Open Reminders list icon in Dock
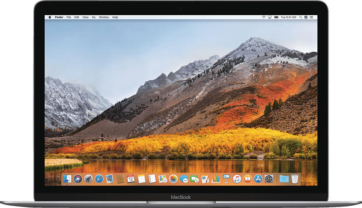The width and height of the screenshot is (362, 208). (152, 179)
